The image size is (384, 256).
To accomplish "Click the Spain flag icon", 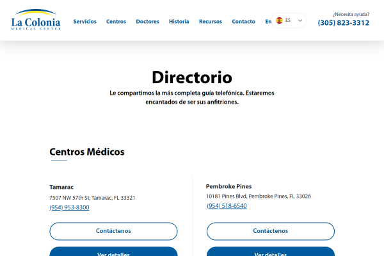I will (279, 20).
